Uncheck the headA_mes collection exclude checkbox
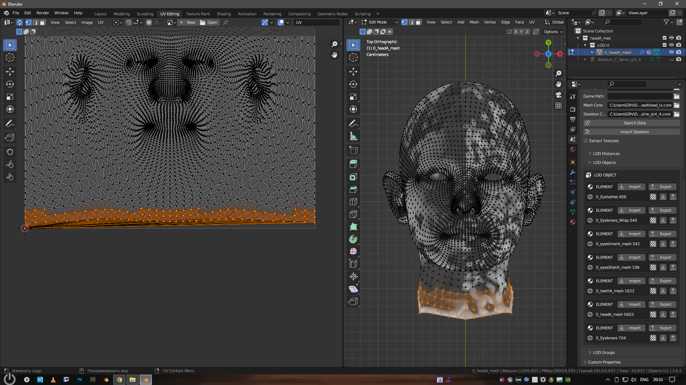The width and height of the screenshot is (686, 385). tap(665, 38)
